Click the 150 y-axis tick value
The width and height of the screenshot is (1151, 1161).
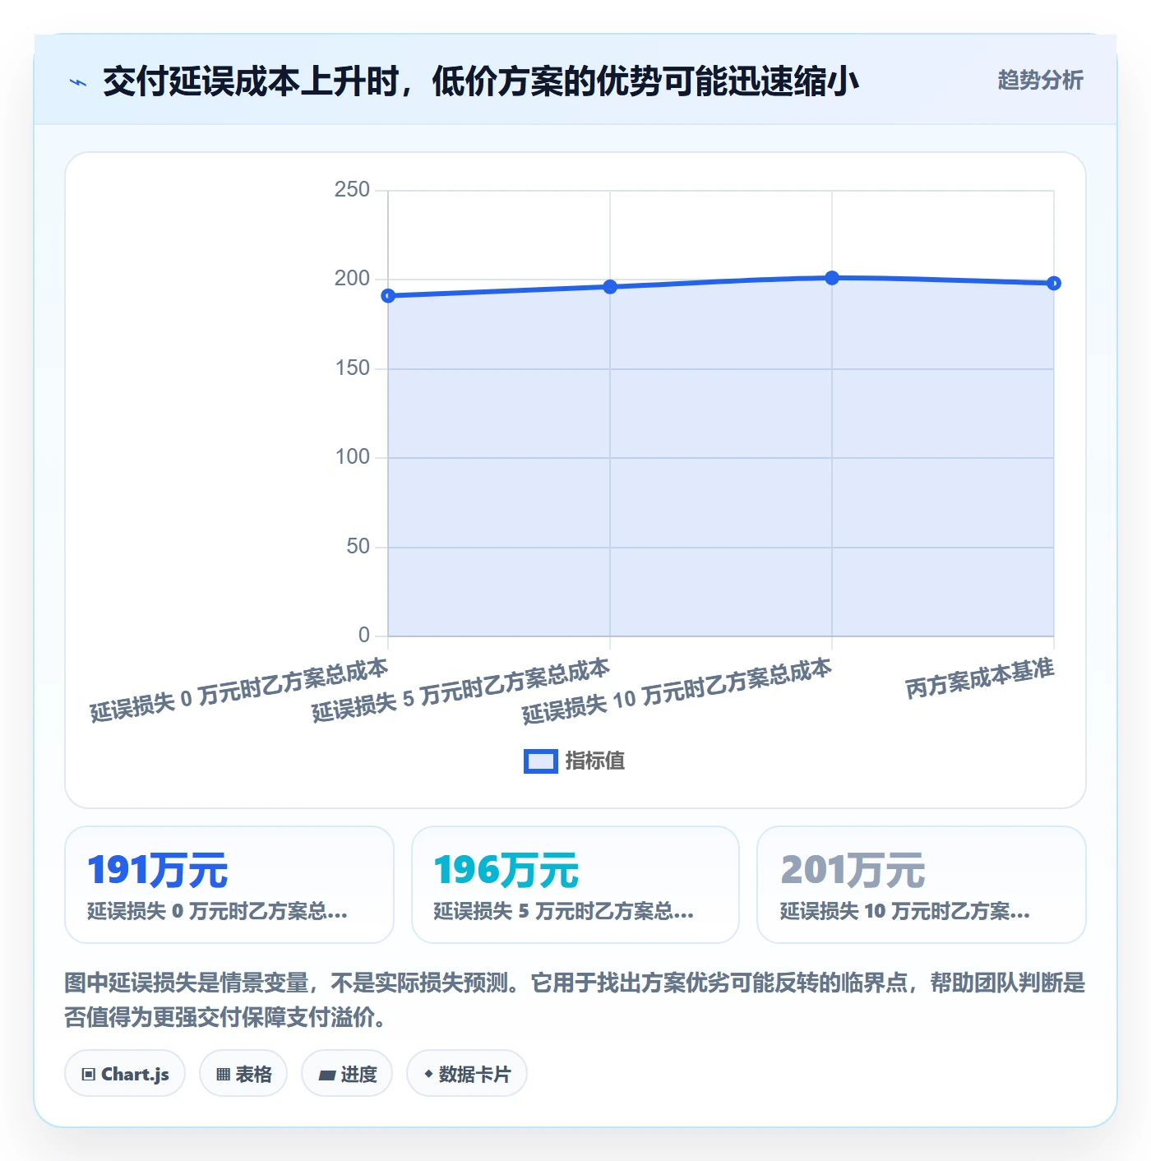coord(352,368)
